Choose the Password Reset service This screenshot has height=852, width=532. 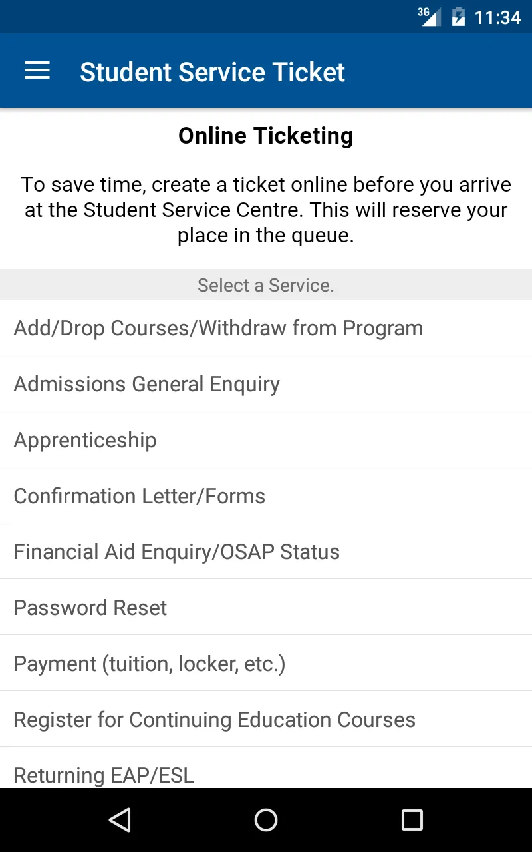click(x=266, y=607)
